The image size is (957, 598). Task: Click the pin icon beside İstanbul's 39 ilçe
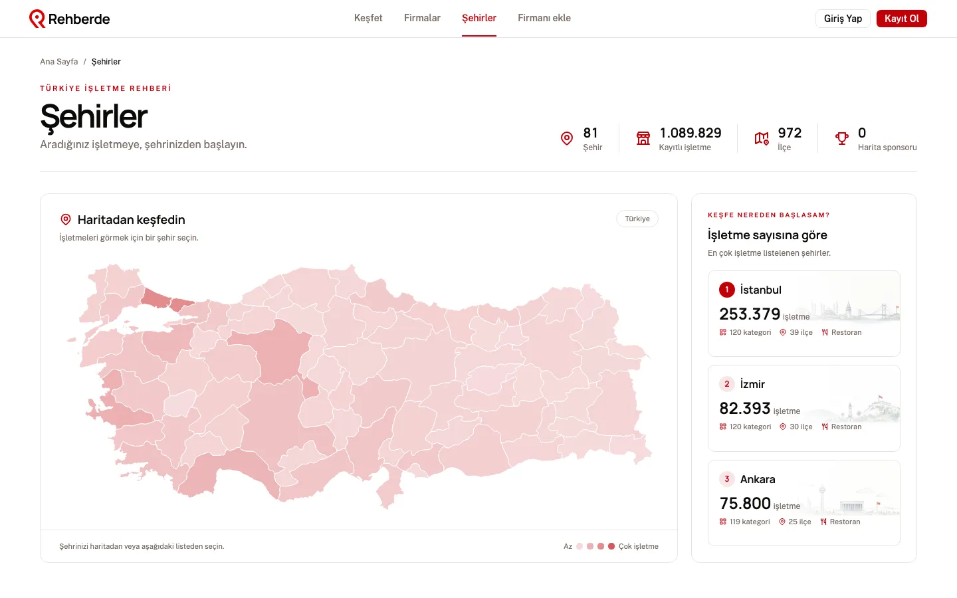[783, 332]
